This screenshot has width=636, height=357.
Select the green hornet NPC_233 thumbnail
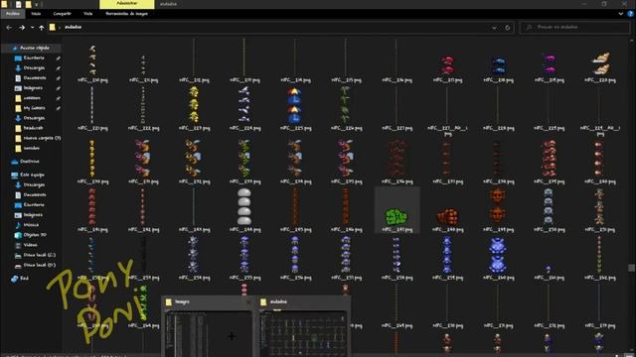pos(244,159)
